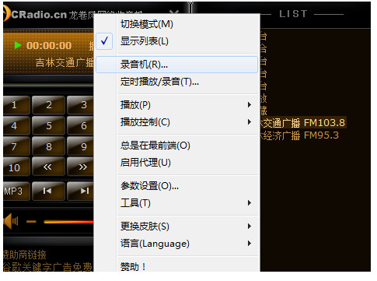Click the CRadio.cn logo title

pos(39,15)
